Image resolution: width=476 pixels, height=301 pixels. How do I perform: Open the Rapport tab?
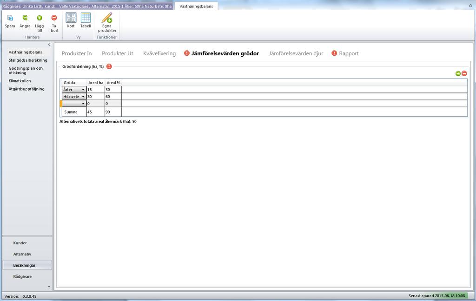[x=349, y=53]
